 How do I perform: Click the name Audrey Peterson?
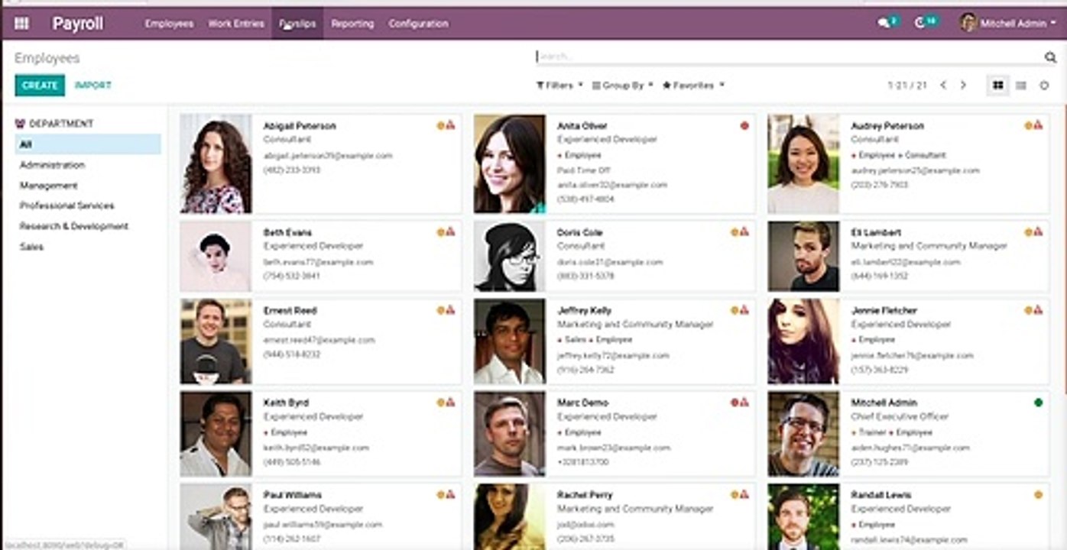coord(887,126)
